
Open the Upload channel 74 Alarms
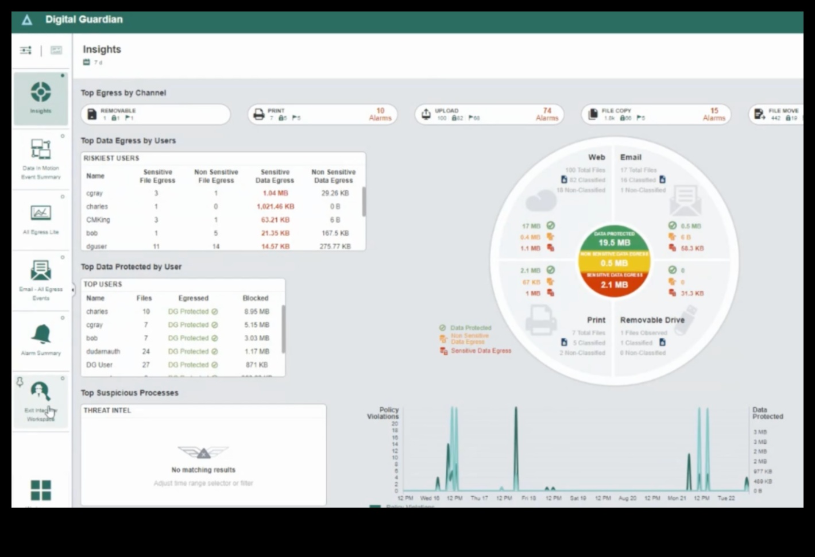pyautogui.click(x=547, y=114)
